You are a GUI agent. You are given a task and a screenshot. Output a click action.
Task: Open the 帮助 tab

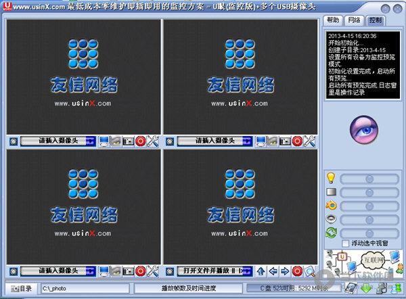(x=333, y=20)
